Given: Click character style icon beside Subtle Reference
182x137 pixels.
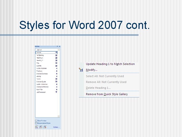Looking at the screenshot, I should pos(57,84).
